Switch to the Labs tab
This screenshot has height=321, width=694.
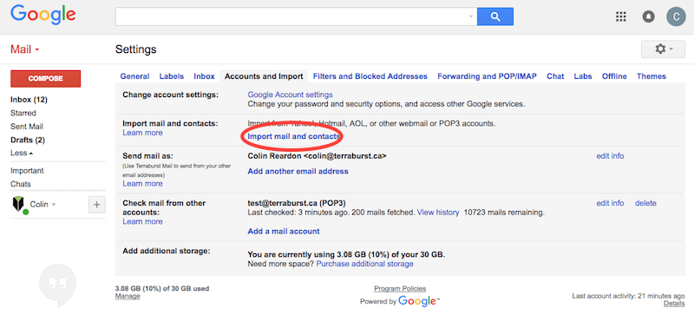click(583, 76)
